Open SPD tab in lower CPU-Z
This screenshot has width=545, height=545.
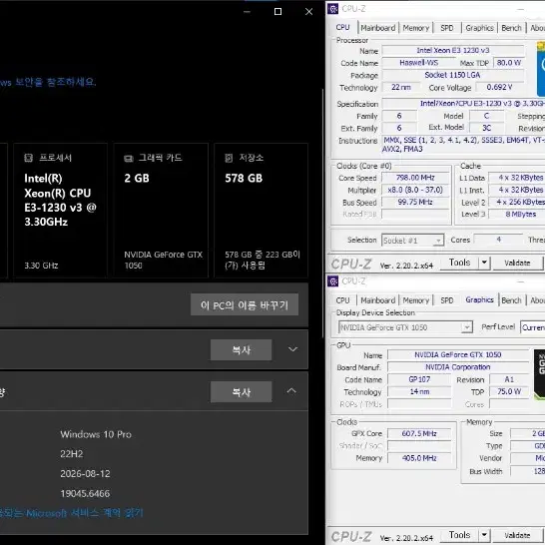pyautogui.click(x=446, y=300)
